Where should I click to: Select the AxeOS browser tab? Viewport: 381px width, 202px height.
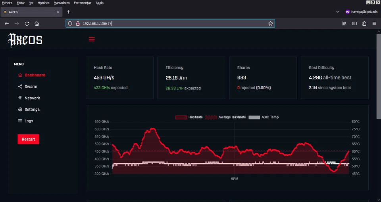(x=31, y=12)
